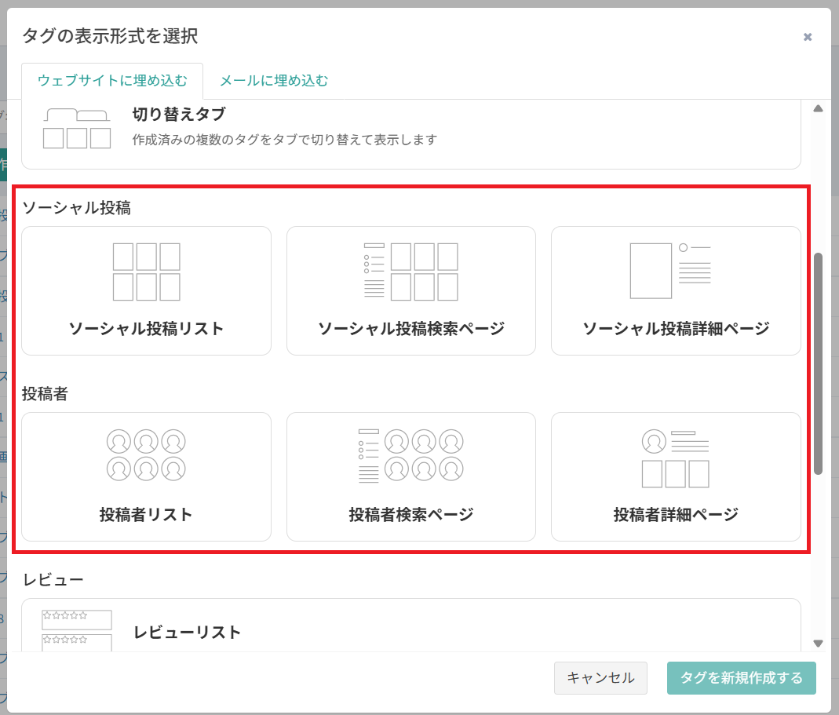Click the 投稿者検索ページ avatar icon
This screenshot has height=715, width=839.
[x=410, y=454]
